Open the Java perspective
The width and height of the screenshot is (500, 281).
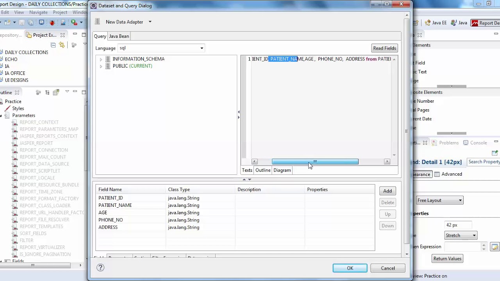click(459, 23)
